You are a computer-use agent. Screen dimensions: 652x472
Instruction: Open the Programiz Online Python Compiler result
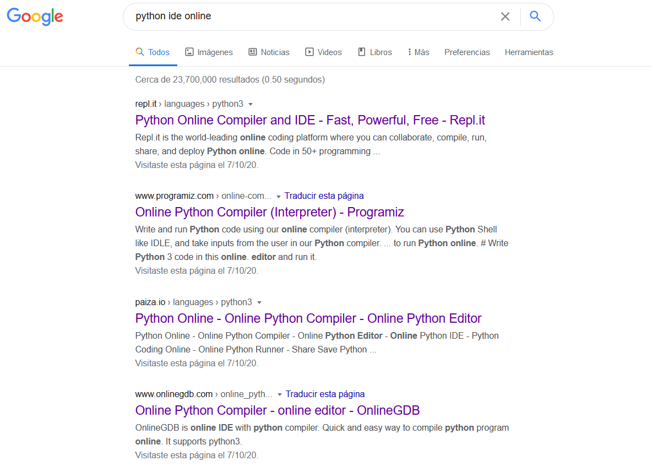point(269,212)
